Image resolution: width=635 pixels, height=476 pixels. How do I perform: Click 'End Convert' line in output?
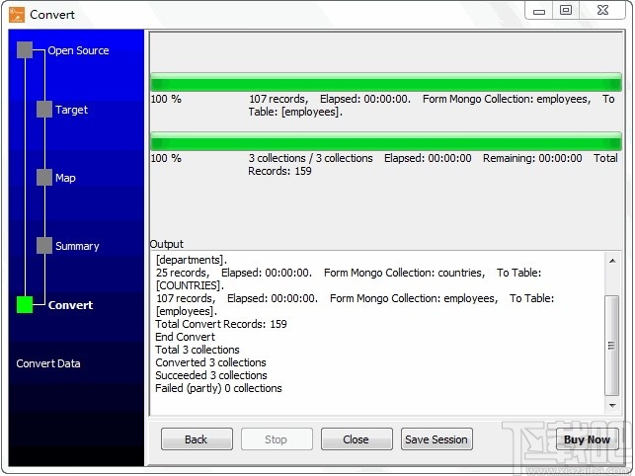[185, 337]
